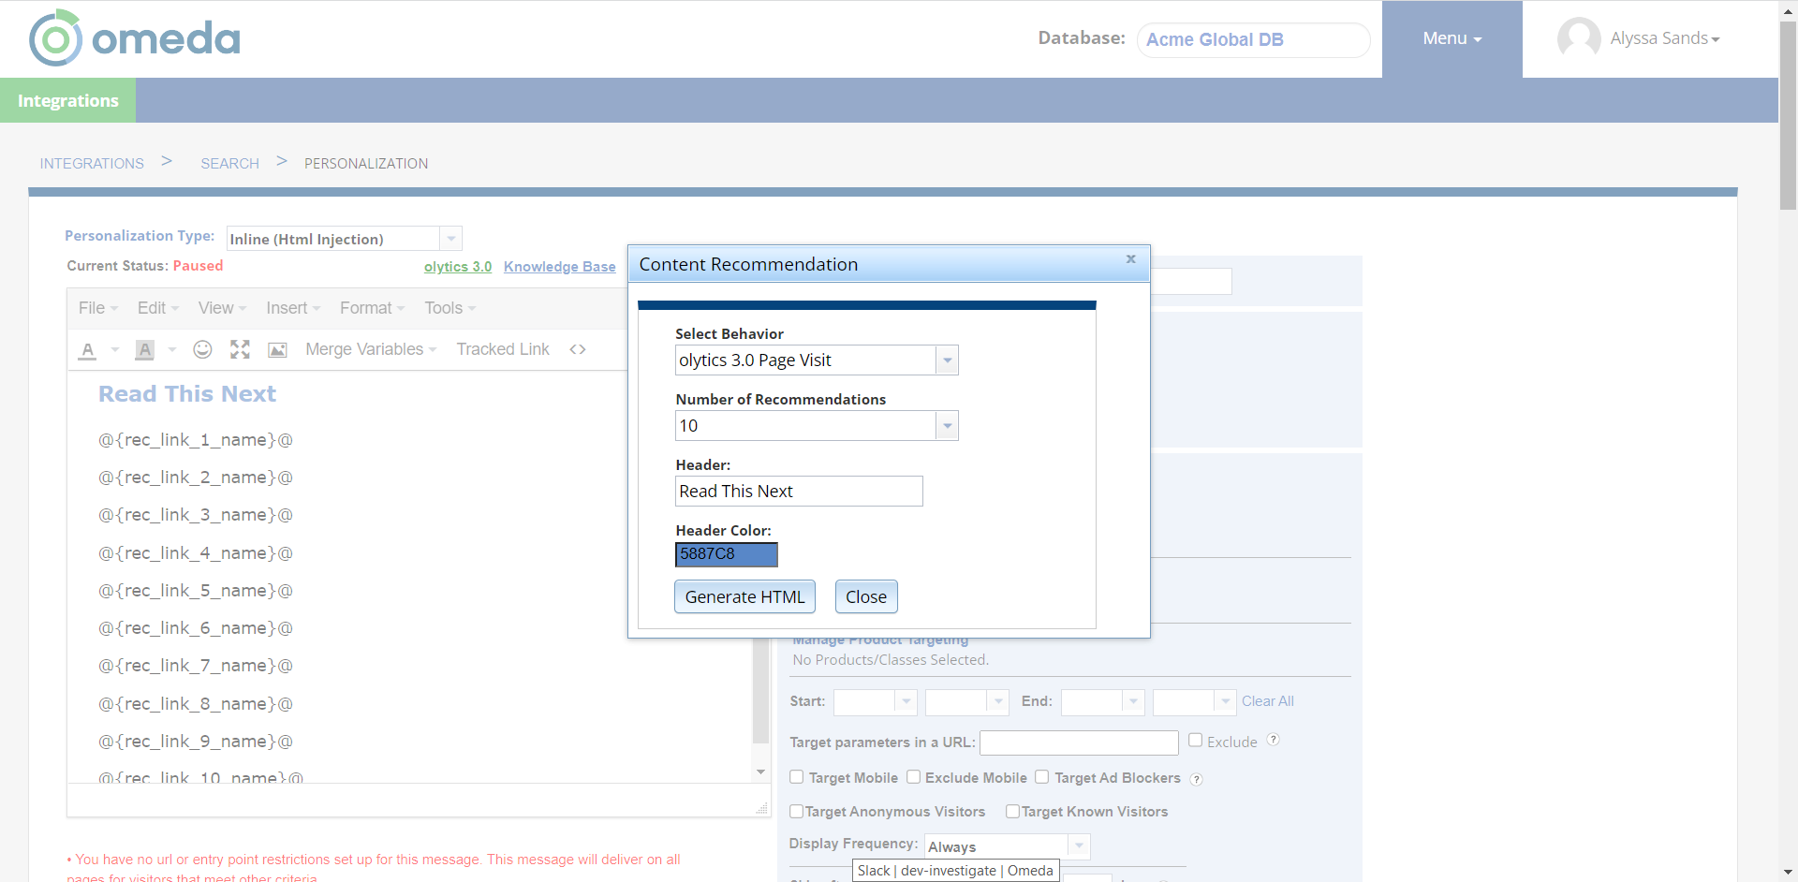Click the Omeda logo

(x=135, y=38)
